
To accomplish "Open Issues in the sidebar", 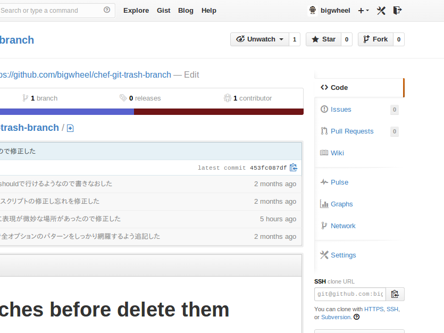I will click(341, 109).
